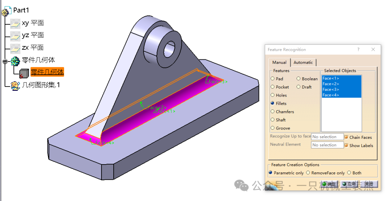Select the Part1 tree root label

(21, 10)
